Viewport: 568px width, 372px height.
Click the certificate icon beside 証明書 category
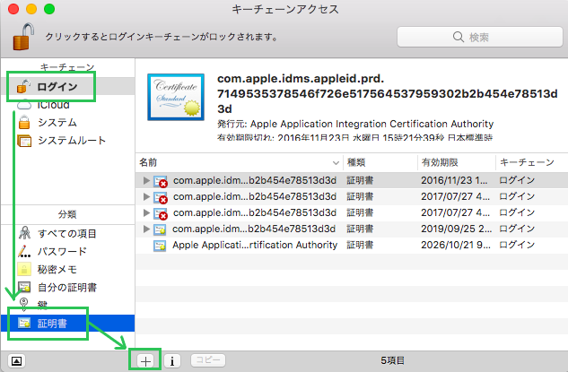click(x=24, y=324)
